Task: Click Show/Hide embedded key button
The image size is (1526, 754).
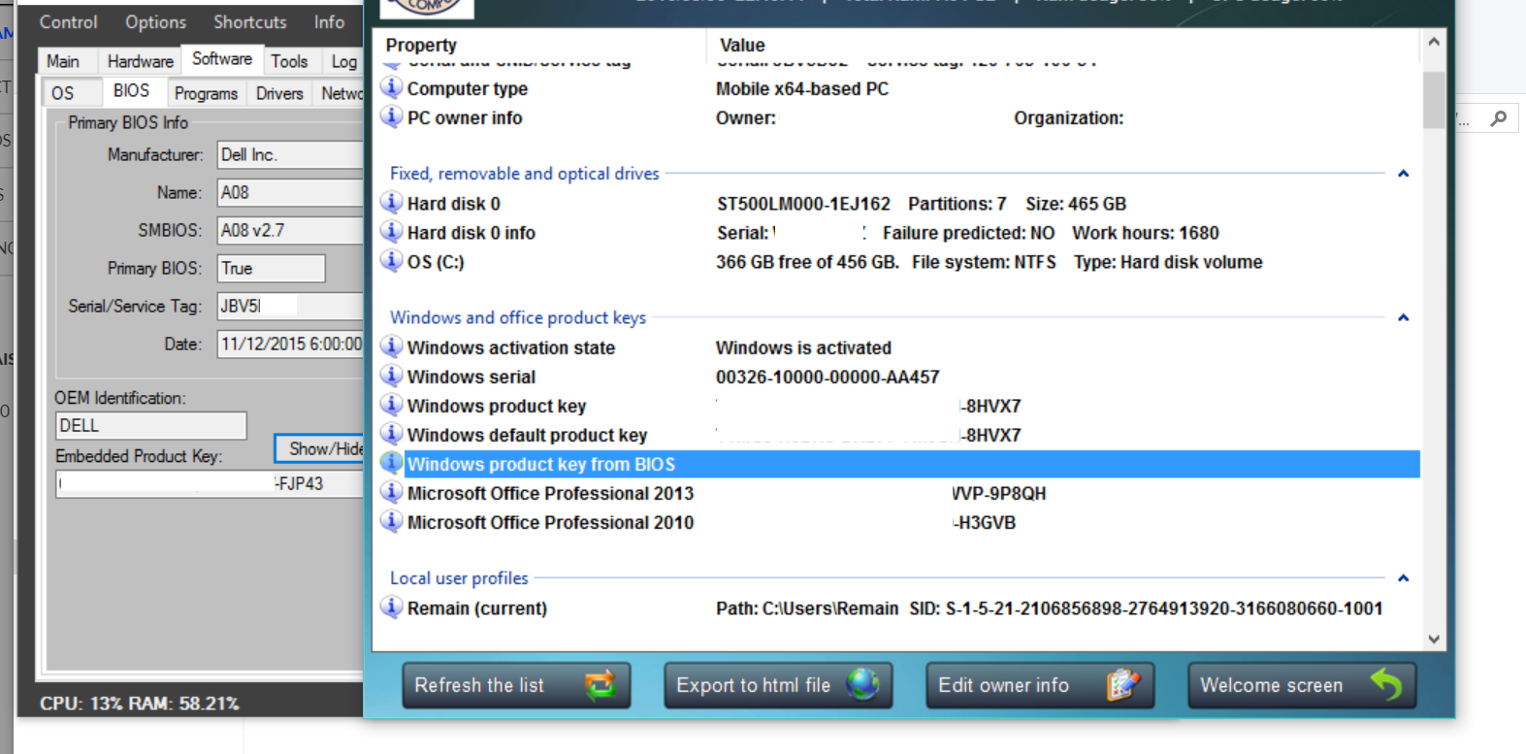Action: [x=319, y=448]
